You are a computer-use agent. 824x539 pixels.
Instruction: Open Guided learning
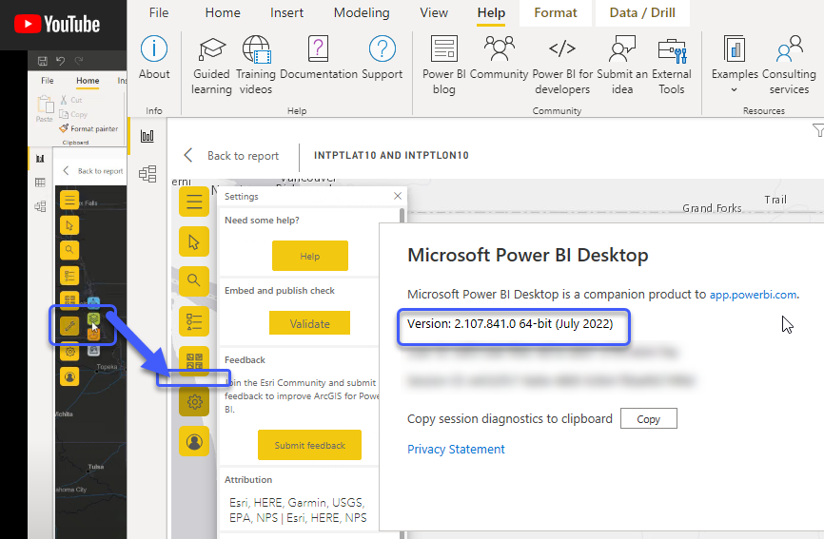point(211,66)
